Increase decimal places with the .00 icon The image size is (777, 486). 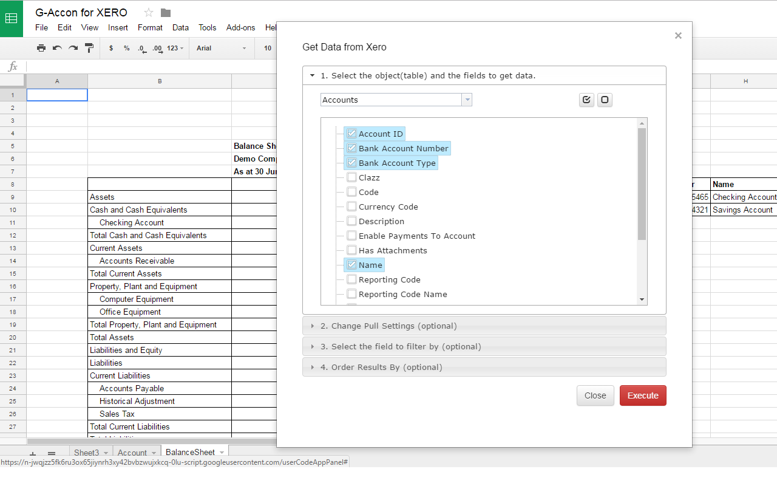(158, 48)
